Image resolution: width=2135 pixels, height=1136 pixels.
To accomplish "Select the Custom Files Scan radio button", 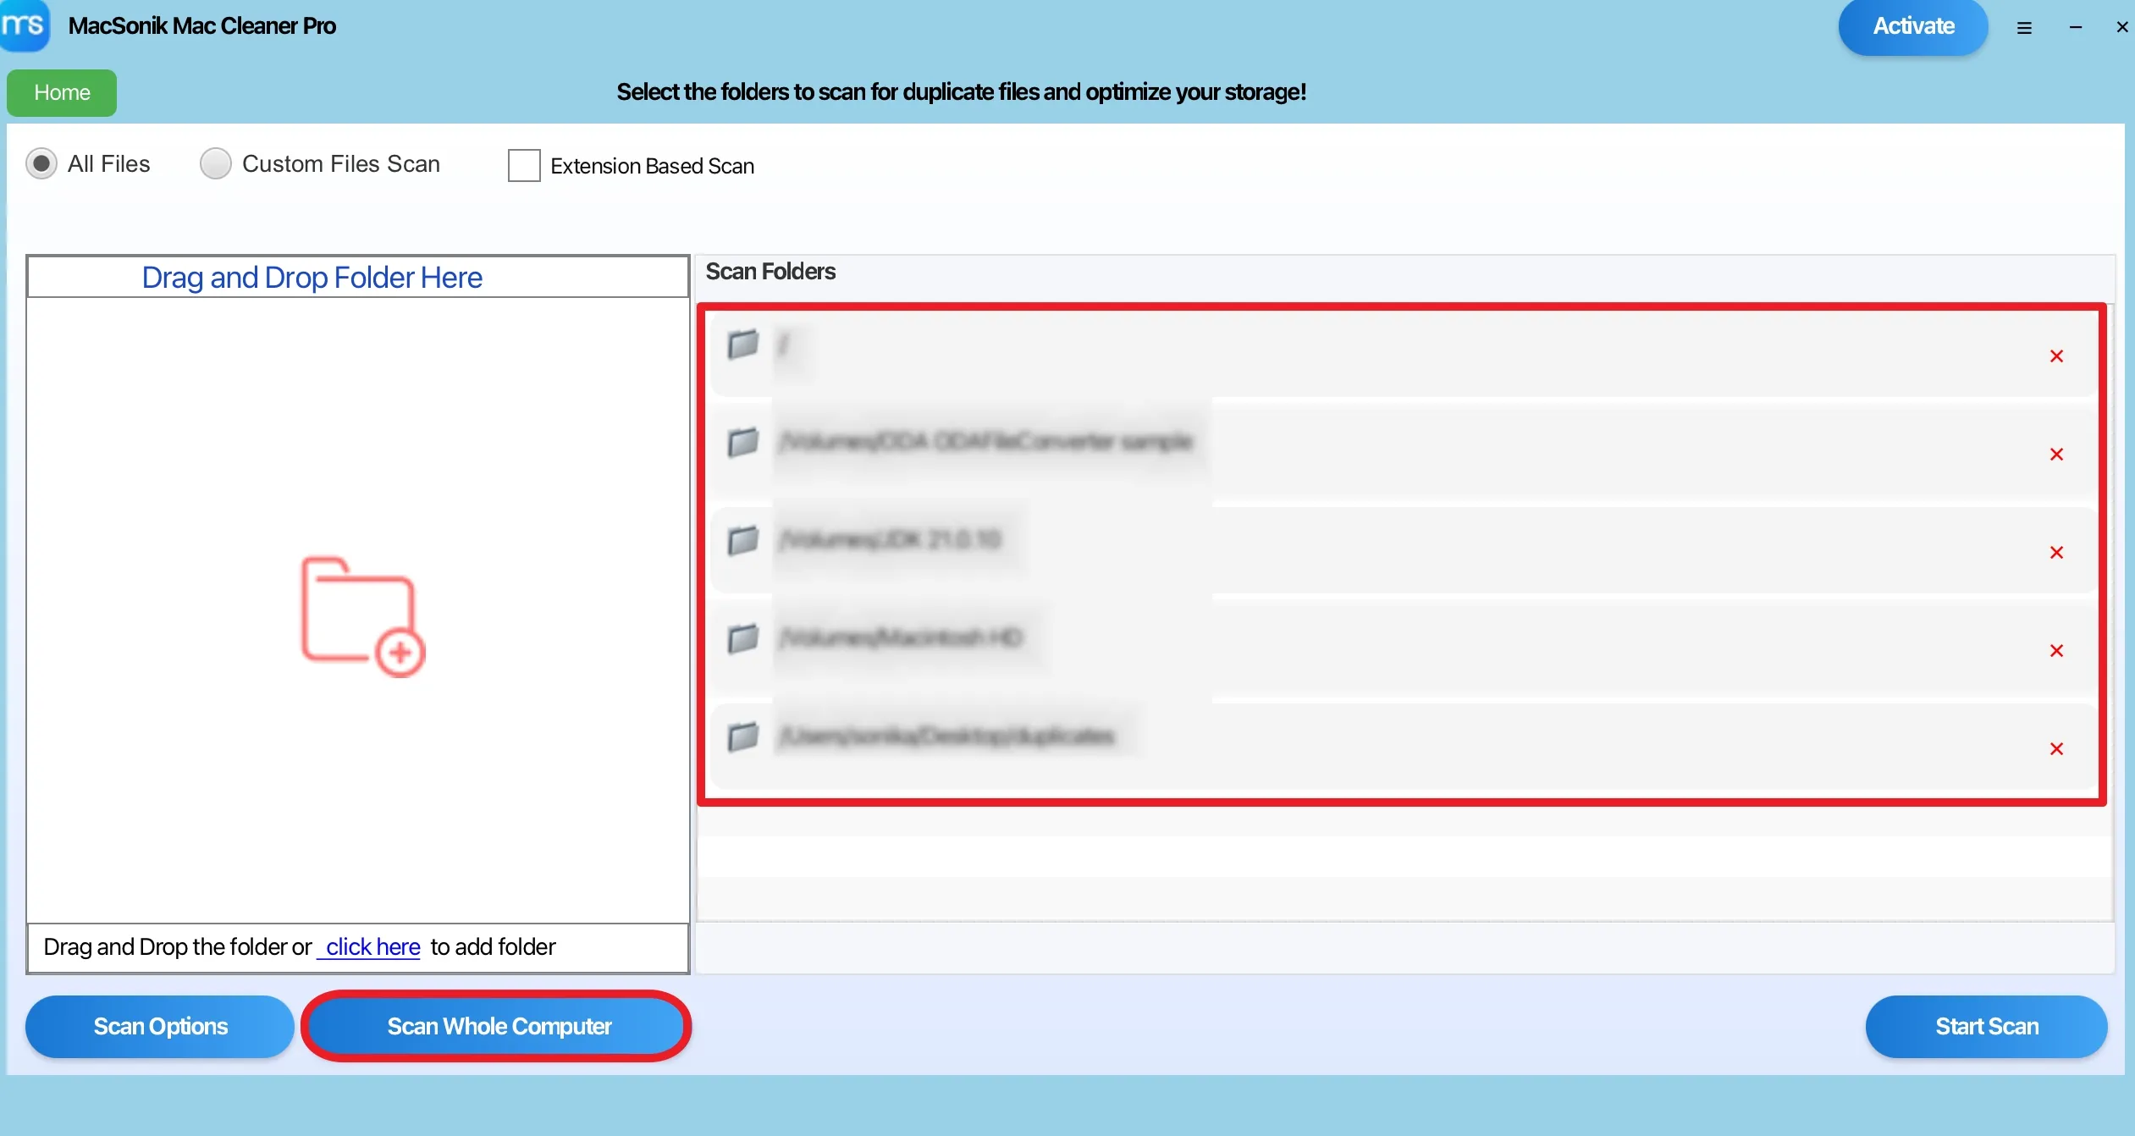I will (215, 163).
